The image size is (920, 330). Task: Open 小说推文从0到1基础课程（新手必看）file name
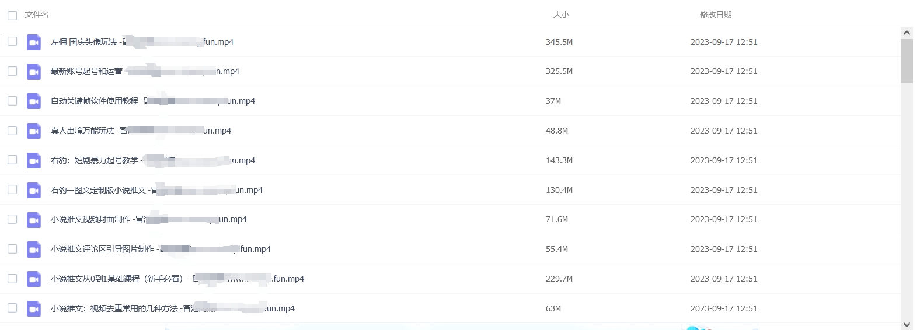coord(177,279)
